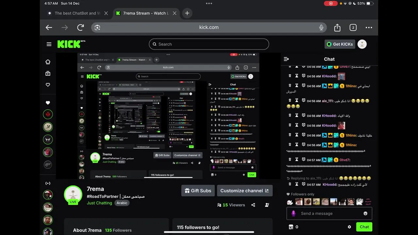Open the shop icon below chat input

(x=290, y=227)
